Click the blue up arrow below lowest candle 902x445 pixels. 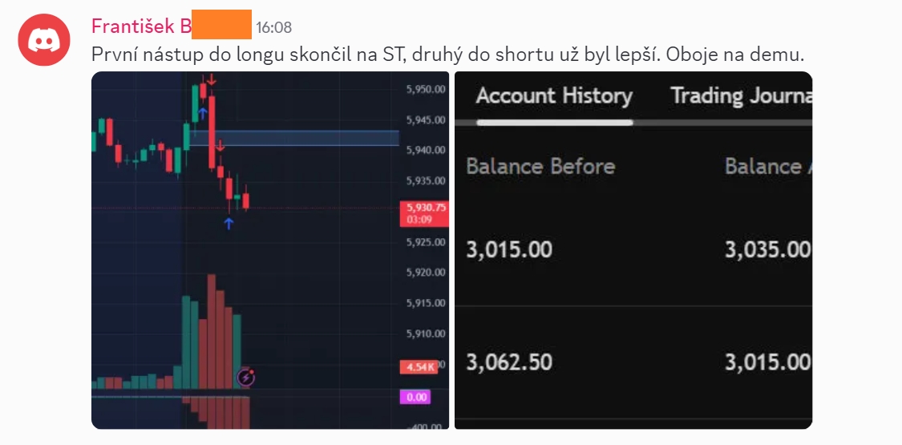pyautogui.click(x=229, y=223)
